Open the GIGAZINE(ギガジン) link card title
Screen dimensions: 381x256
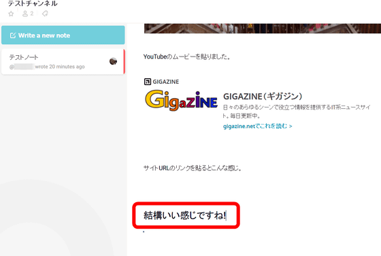pyautogui.click(x=263, y=96)
